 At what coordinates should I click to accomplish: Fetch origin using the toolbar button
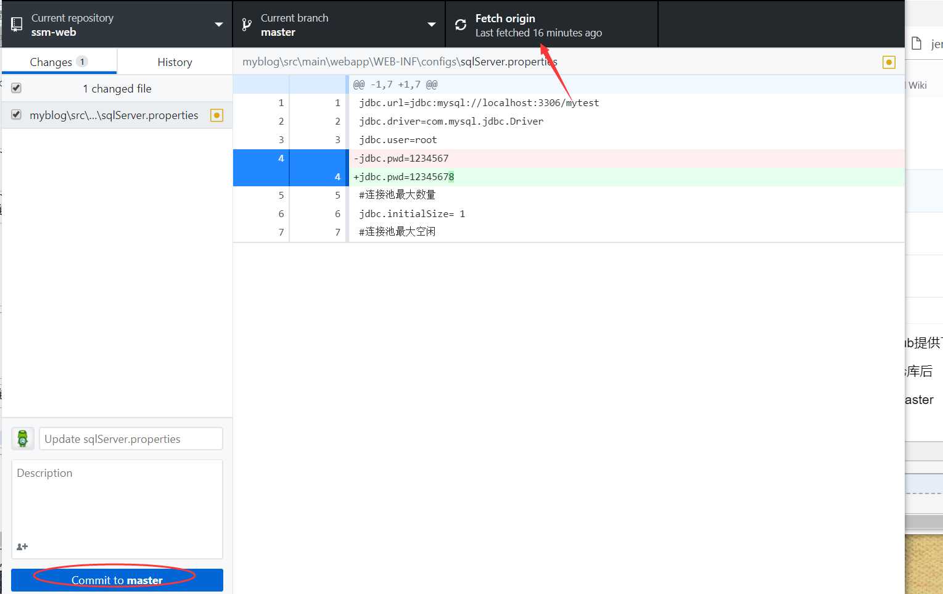pyautogui.click(x=551, y=25)
